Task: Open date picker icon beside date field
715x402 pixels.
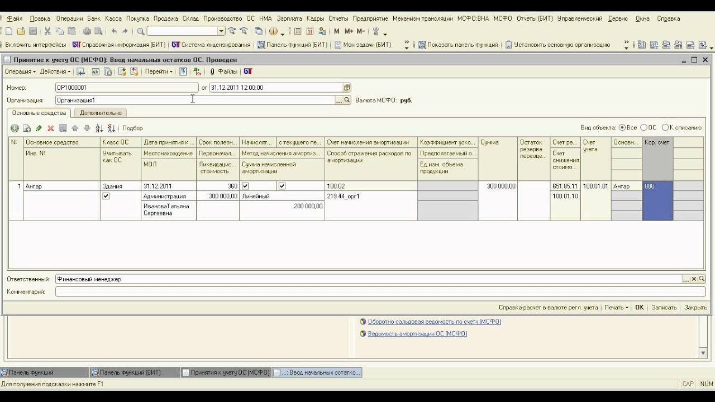Action: click(347, 88)
